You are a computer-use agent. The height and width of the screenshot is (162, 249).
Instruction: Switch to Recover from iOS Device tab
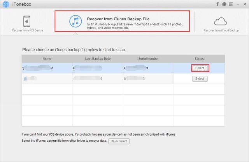tap(27, 23)
